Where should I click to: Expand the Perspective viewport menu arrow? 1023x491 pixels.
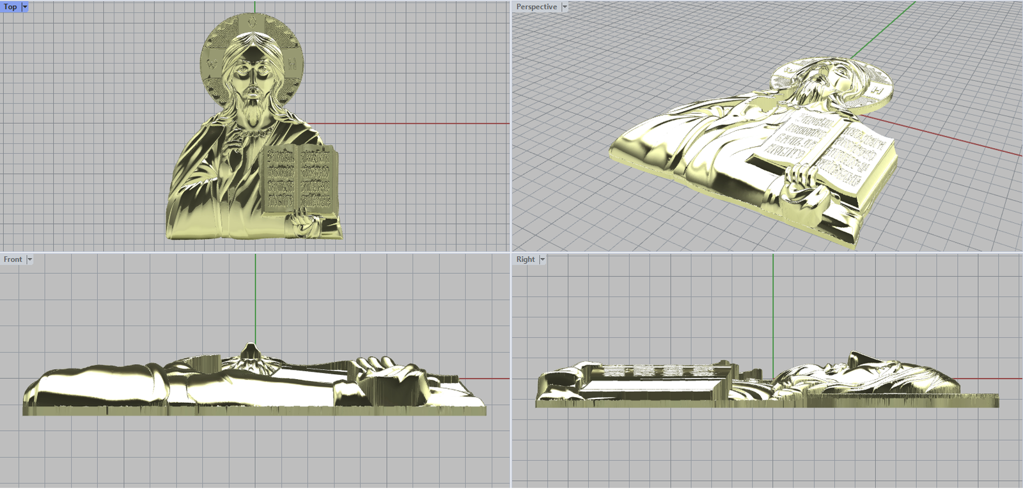[x=565, y=7]
